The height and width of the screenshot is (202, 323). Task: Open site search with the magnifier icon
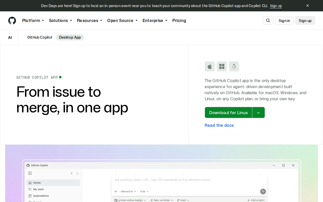click(268, 20)
